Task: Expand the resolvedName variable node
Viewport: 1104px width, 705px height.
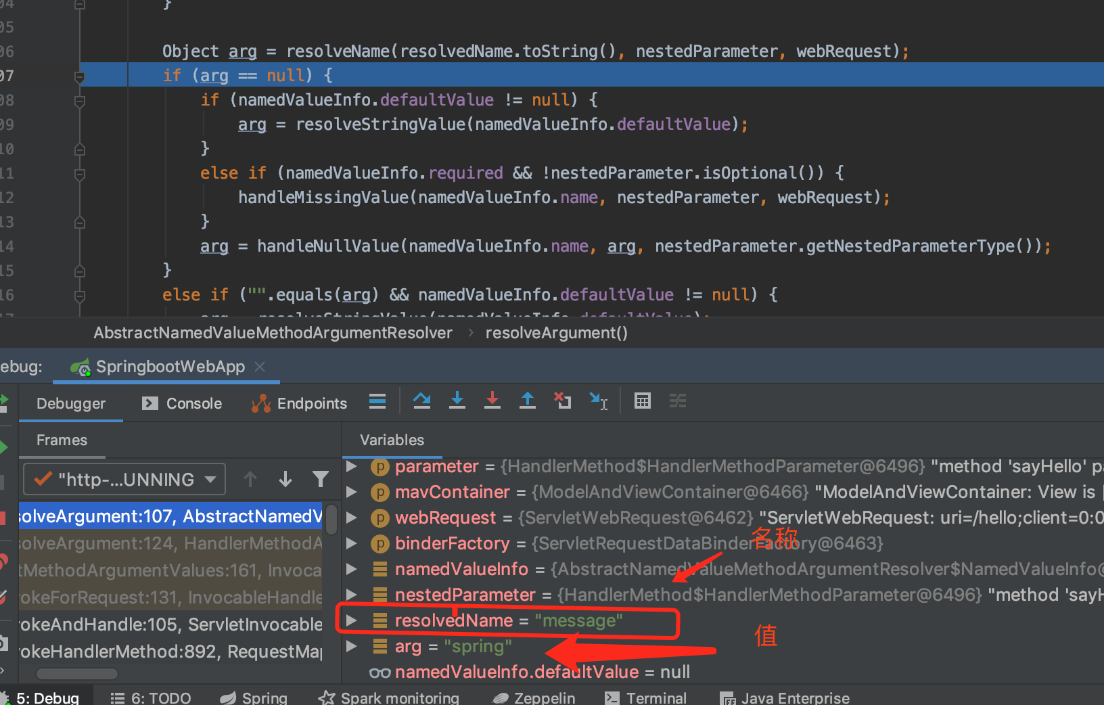Action: [351, 620]
